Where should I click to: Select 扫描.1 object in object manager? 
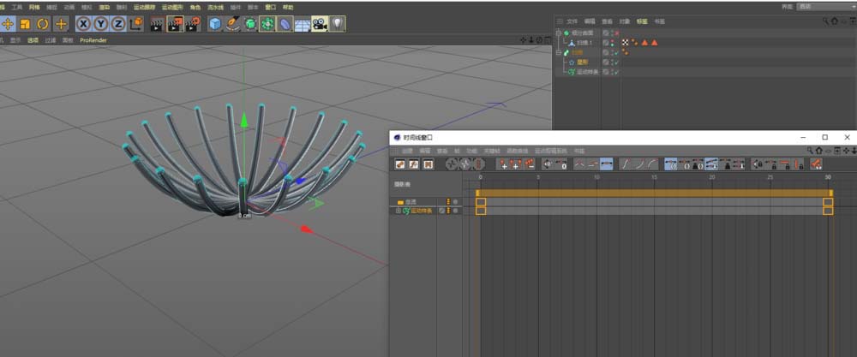click(x=584, y=42)
